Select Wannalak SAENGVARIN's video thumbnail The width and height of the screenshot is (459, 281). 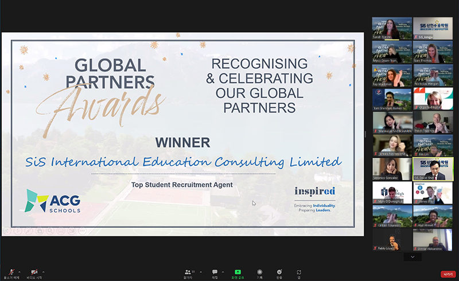[392, 122]
